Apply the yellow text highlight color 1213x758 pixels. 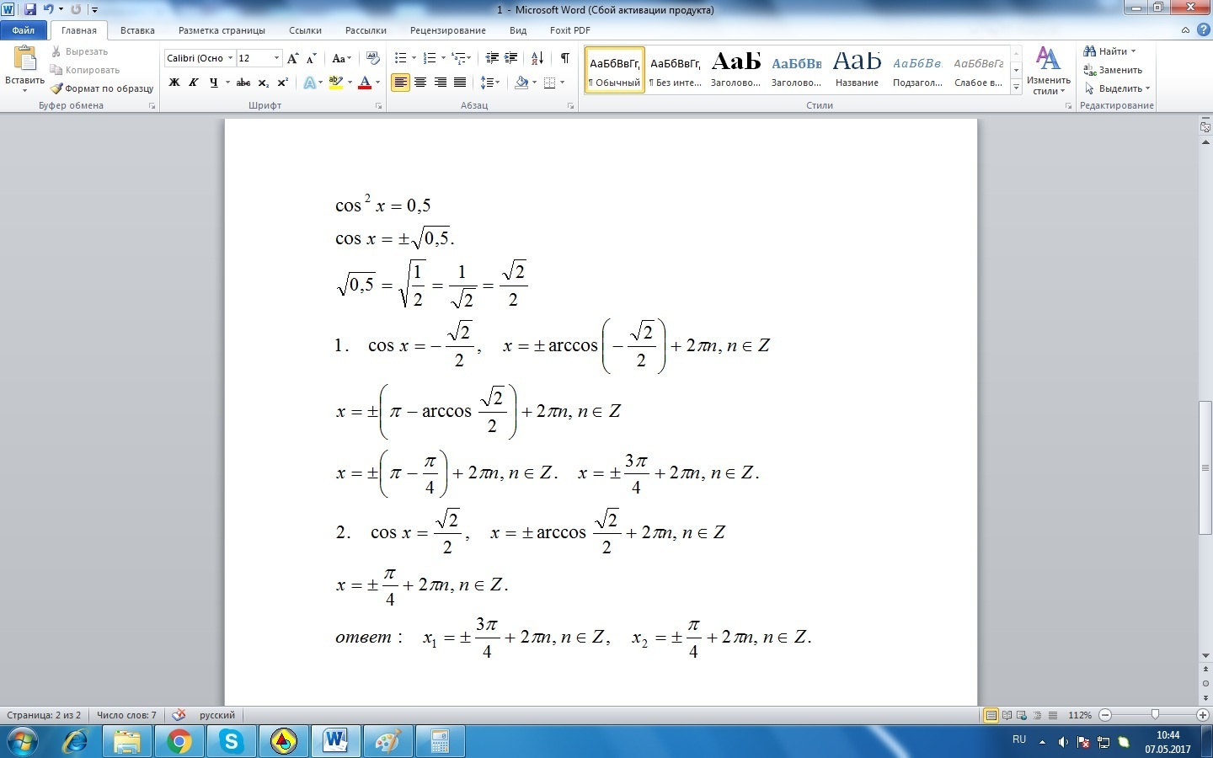click(x=336, y=83)
